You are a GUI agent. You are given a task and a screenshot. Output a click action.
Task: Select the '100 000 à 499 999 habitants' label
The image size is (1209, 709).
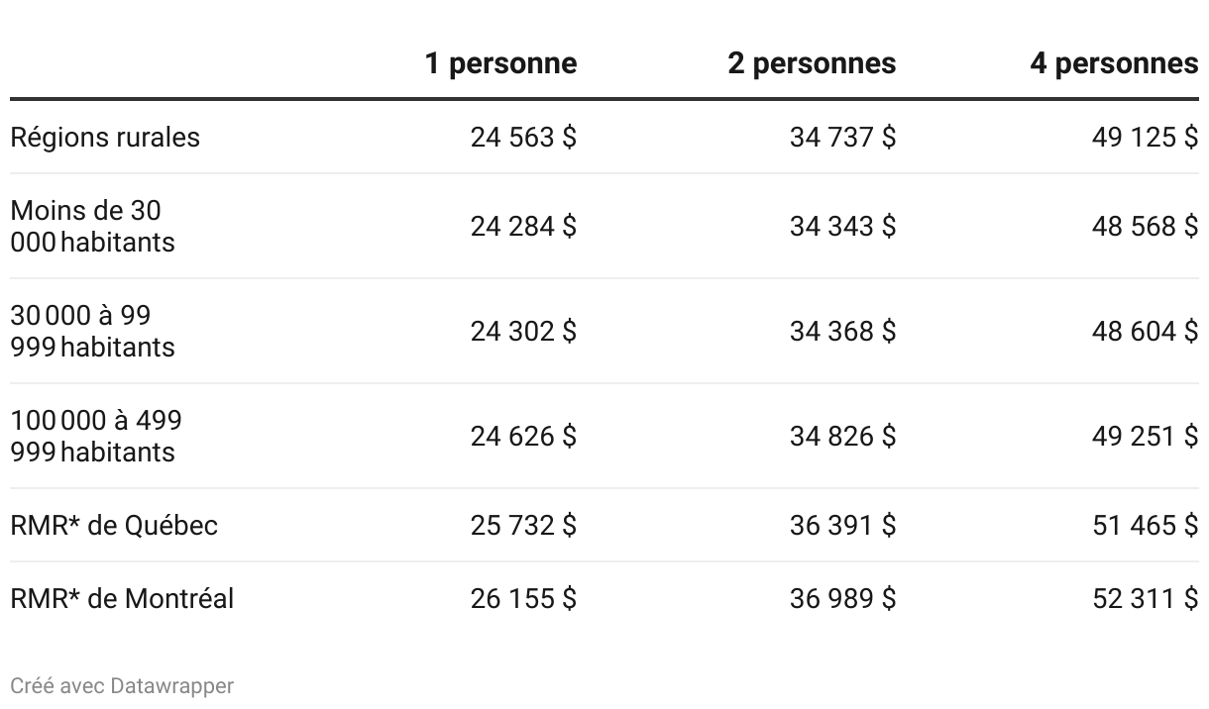(96, 437)
